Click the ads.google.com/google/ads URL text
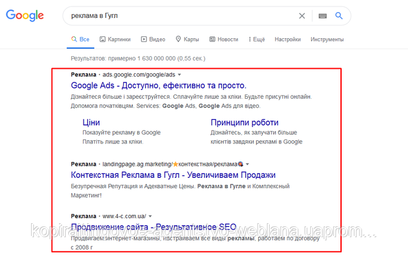408x264 pixels. click(139, 75)
